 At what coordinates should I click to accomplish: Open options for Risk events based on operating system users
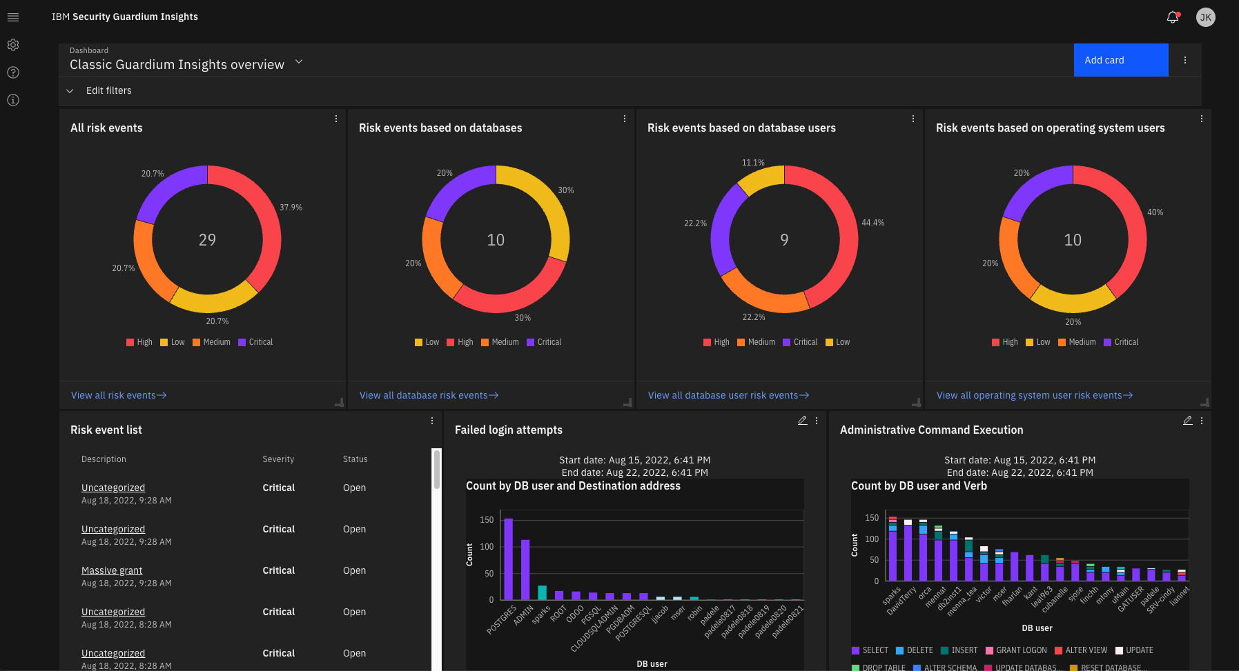pos(1202,119)
